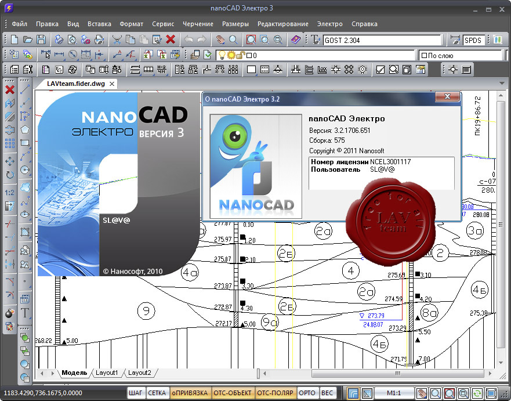Save the drawing using the floppy disk icon
This screenshot has height=401, width=511.
[41, 40]
